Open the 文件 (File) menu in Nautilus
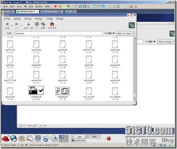The image size is (177, 149). coord(7,19)
